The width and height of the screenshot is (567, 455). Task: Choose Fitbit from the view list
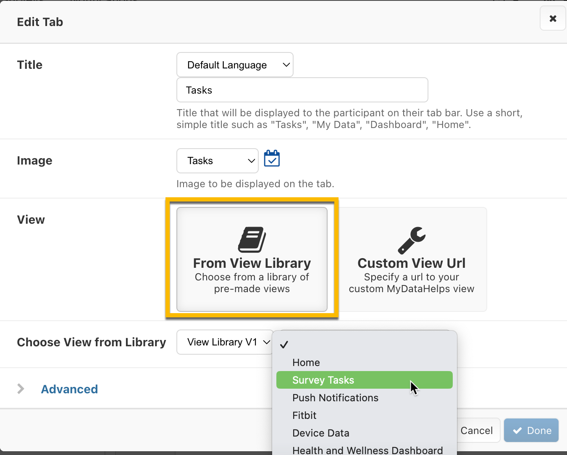pyautogui.click(x=365, y=415)
